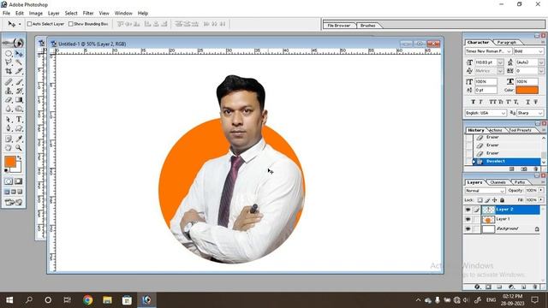Enable Auto Select Layer checkbox
The width and height of the screenshot is (548, 308).
tap(29, 24)
